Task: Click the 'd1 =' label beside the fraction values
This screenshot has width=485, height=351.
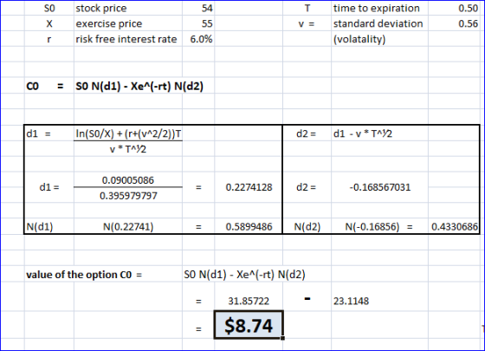Action: pos(49,187)
